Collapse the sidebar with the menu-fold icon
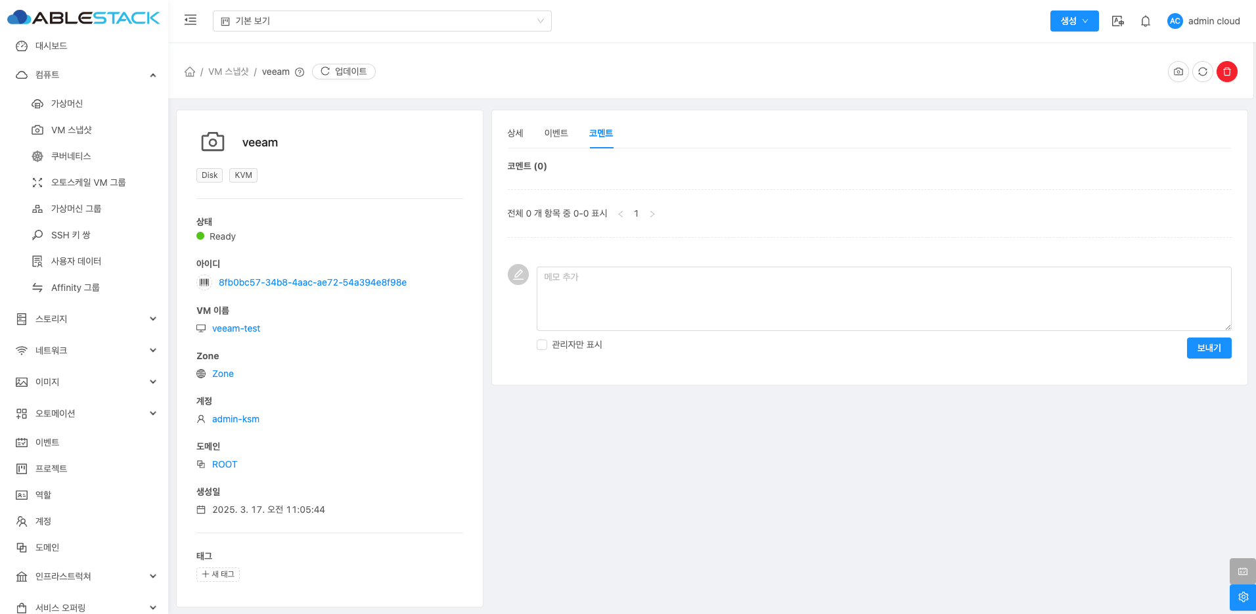 click(191, 20)
